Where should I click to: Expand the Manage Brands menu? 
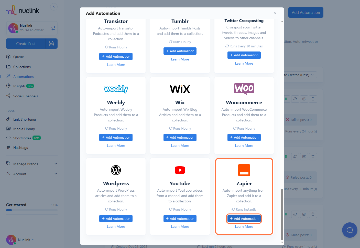32,164
